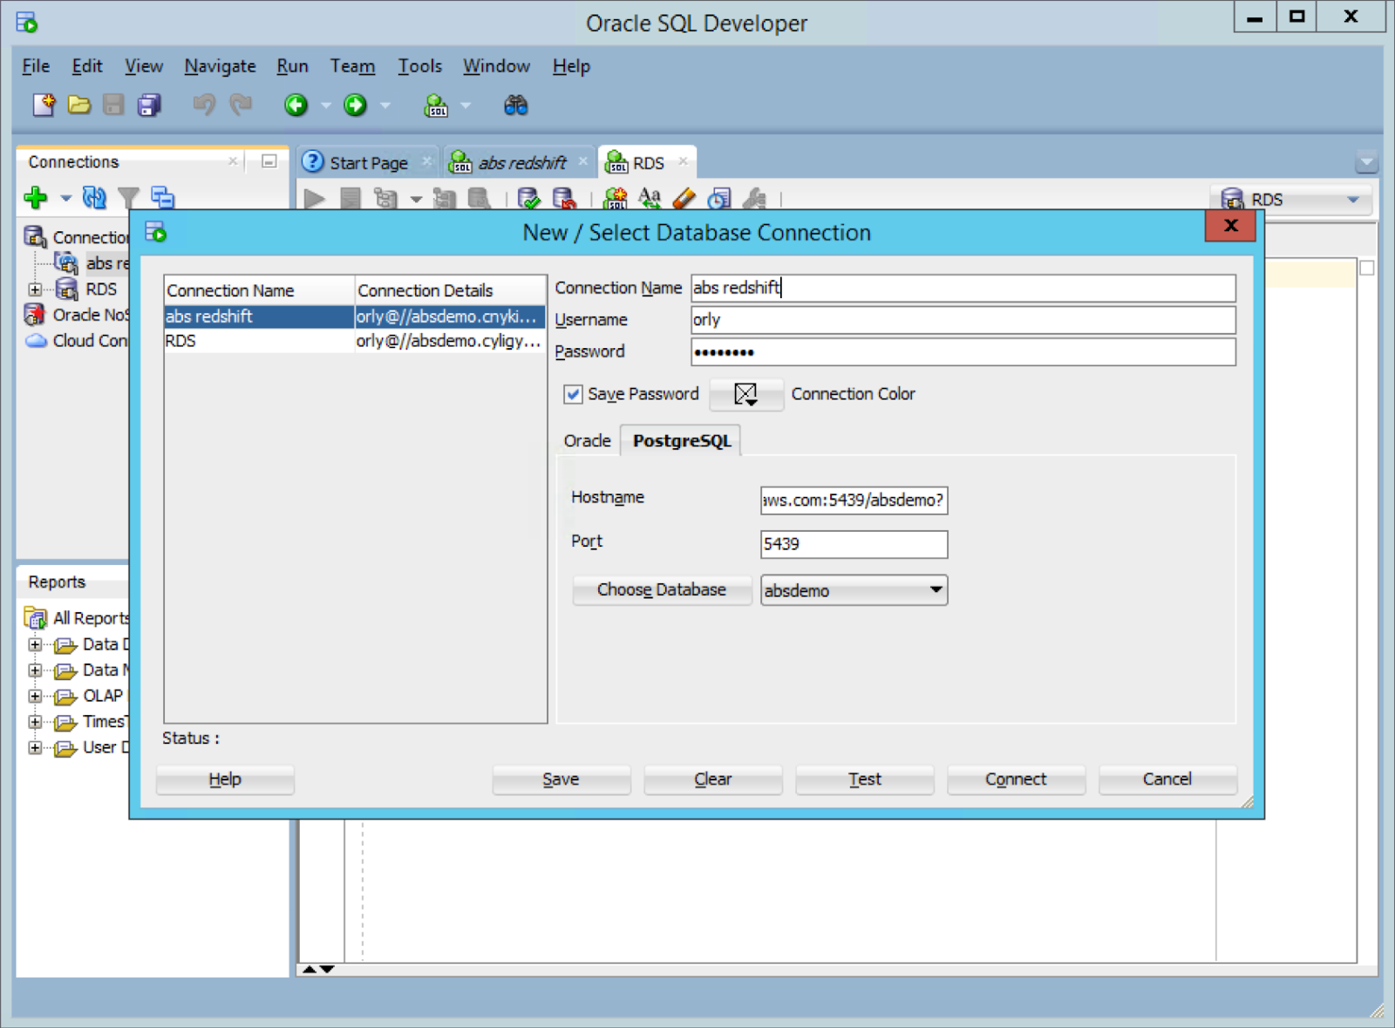Clear worksheet with the eraser icon
The height and width of the screenshot is (1028, 1395).
(x=684, y=199)
